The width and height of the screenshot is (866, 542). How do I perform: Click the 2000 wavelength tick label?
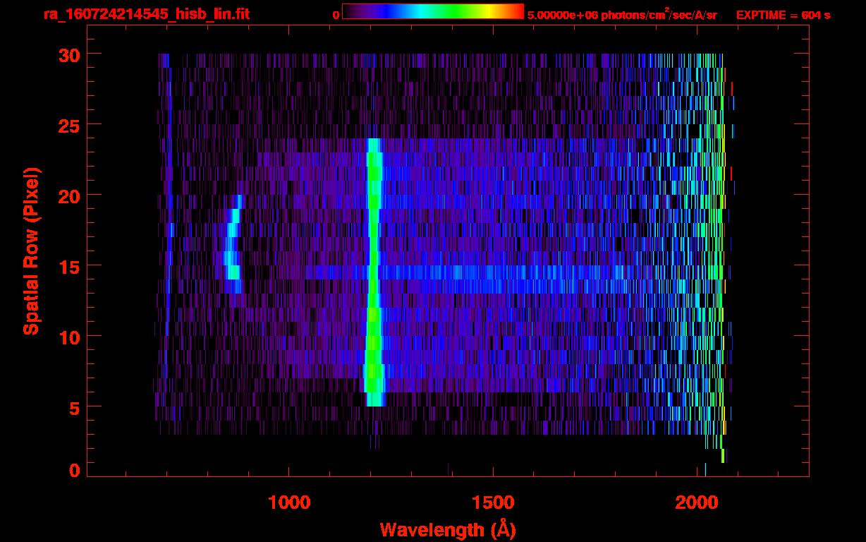point(697,502)
